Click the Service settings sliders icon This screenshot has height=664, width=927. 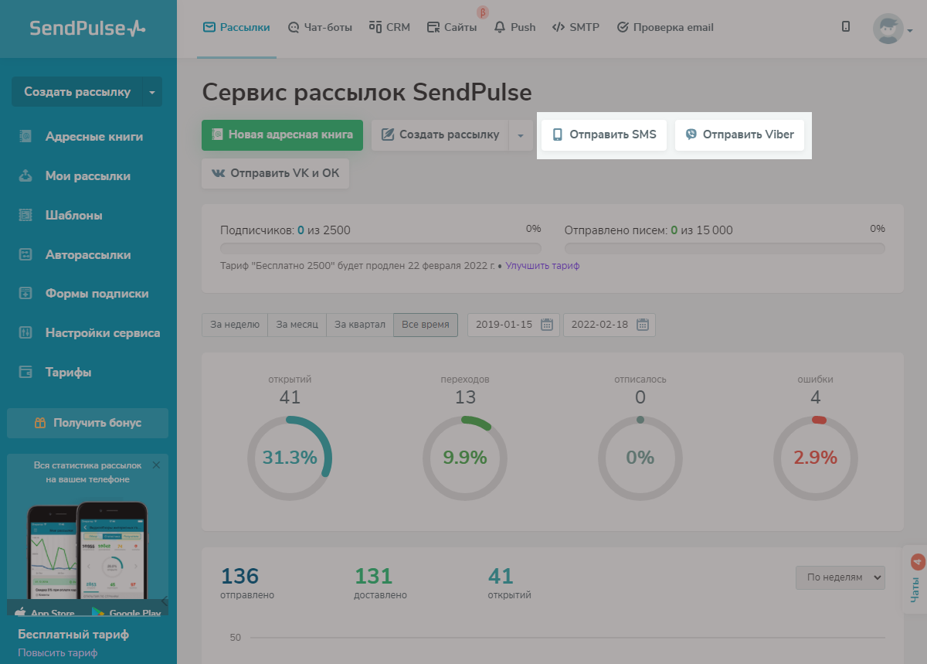(25, 333)
